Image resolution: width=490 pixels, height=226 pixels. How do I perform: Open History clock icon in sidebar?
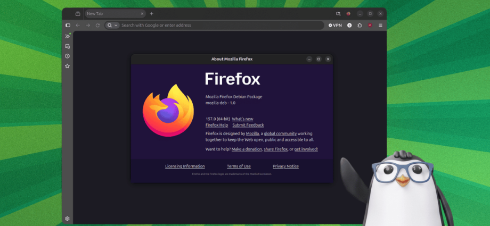[67, 56]
